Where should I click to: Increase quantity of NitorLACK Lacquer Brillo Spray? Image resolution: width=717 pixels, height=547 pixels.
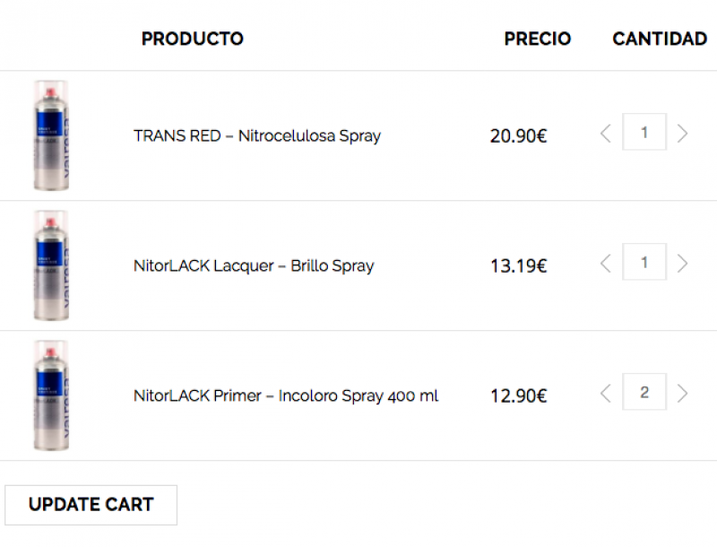coord(683,264)
